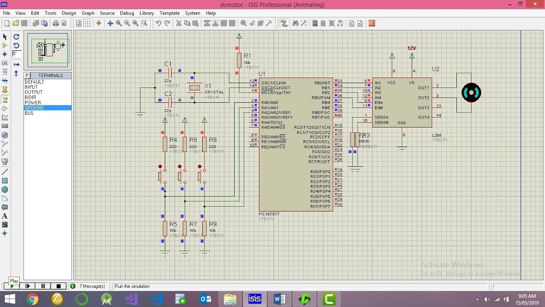
Task: Select the 2D line drawing tool
Action: click(5, 171)
